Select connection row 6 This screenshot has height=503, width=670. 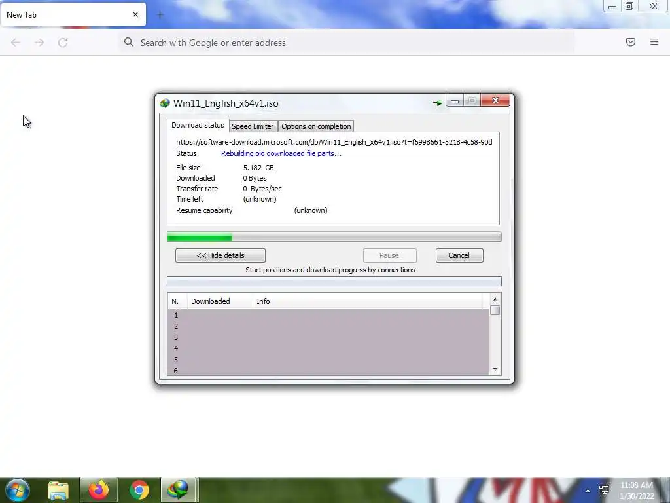click(328, 371)
